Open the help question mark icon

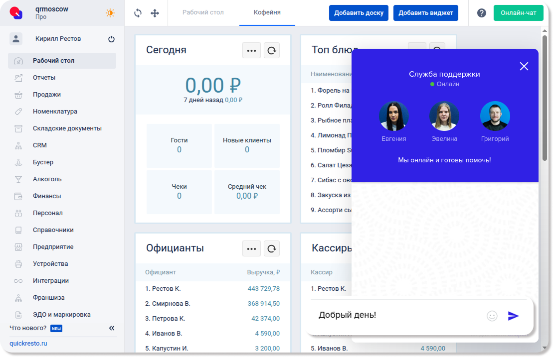(481, 13)
